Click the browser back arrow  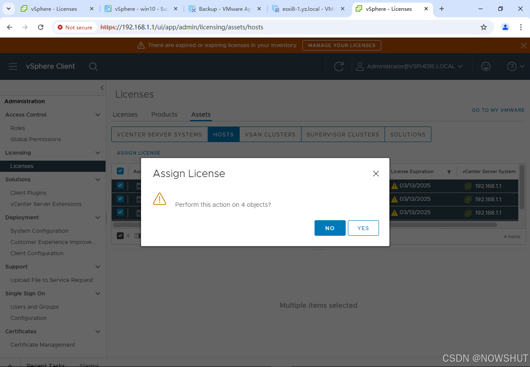click(10, 27)
